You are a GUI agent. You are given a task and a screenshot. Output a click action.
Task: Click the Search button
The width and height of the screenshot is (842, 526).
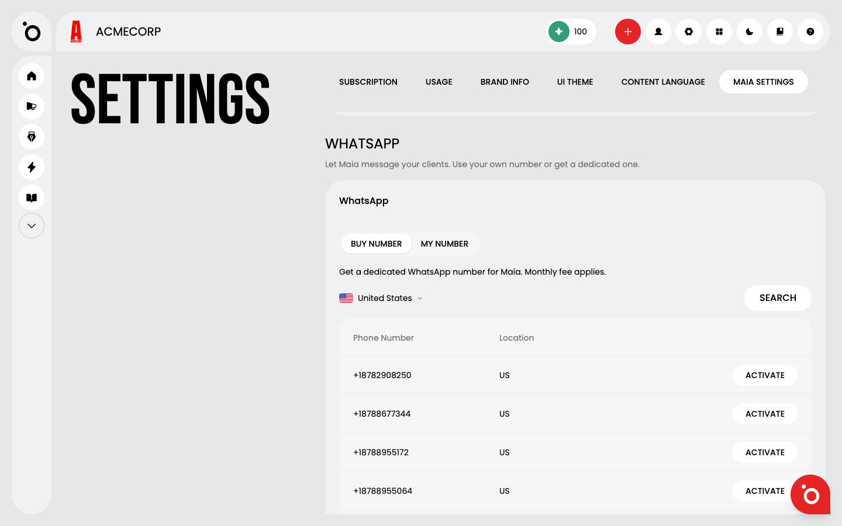coord(778,298)
